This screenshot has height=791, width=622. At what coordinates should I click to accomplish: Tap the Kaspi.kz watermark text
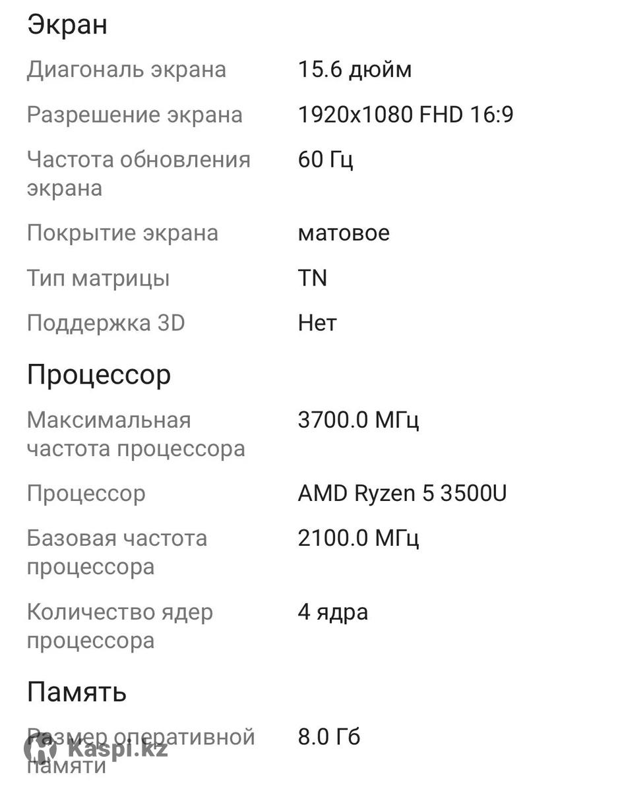[117, 749]
